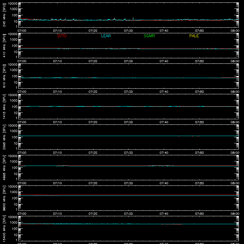The width and height of the screenshot is (244, 244).
Task: Click the 10000 y-axis value on 245 MHz panel
Action: pos(13,4)
